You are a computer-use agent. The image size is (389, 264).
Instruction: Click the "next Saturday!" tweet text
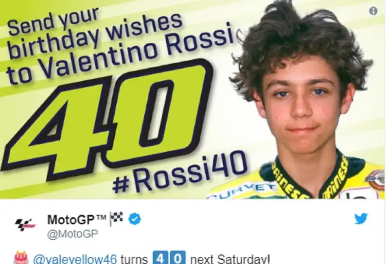[230, 259]
